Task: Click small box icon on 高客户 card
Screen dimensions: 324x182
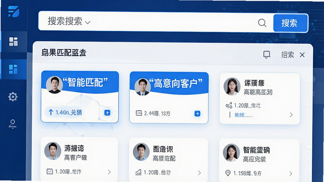Action: pyautogui.click(x=49, y=171)
